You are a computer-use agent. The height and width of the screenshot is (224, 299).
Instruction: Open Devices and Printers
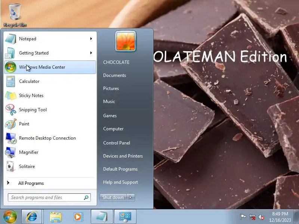point(123,156)
